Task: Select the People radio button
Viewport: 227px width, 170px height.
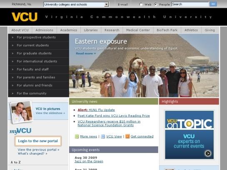Action: 156,5
